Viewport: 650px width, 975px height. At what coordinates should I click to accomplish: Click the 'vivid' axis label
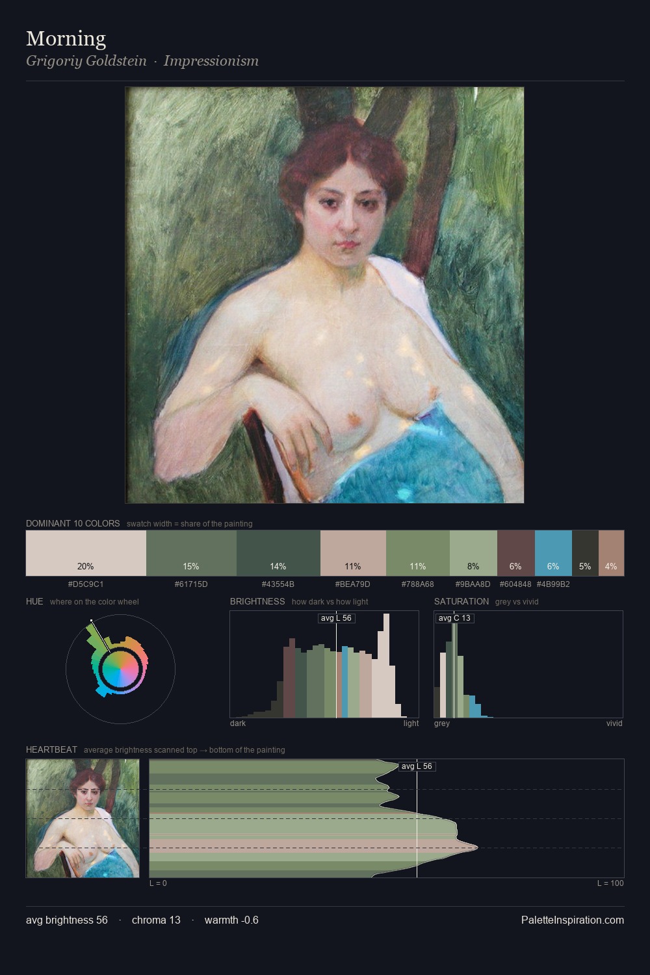614,723
